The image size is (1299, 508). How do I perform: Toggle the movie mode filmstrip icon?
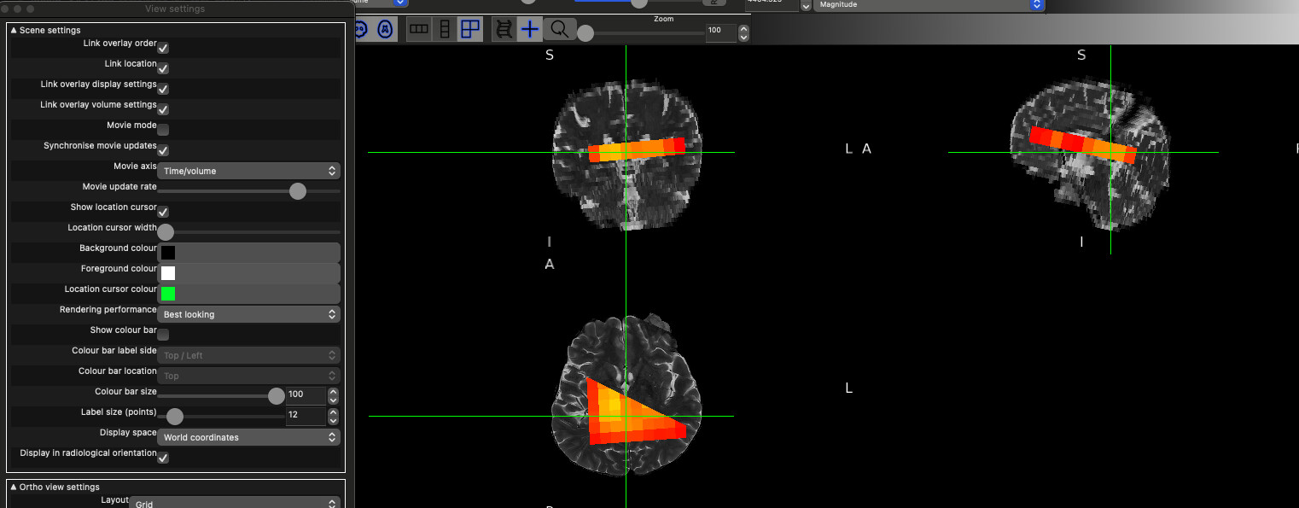point(504,29)
